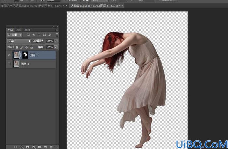Lock layer position with move icon

(x=27, y=47)
